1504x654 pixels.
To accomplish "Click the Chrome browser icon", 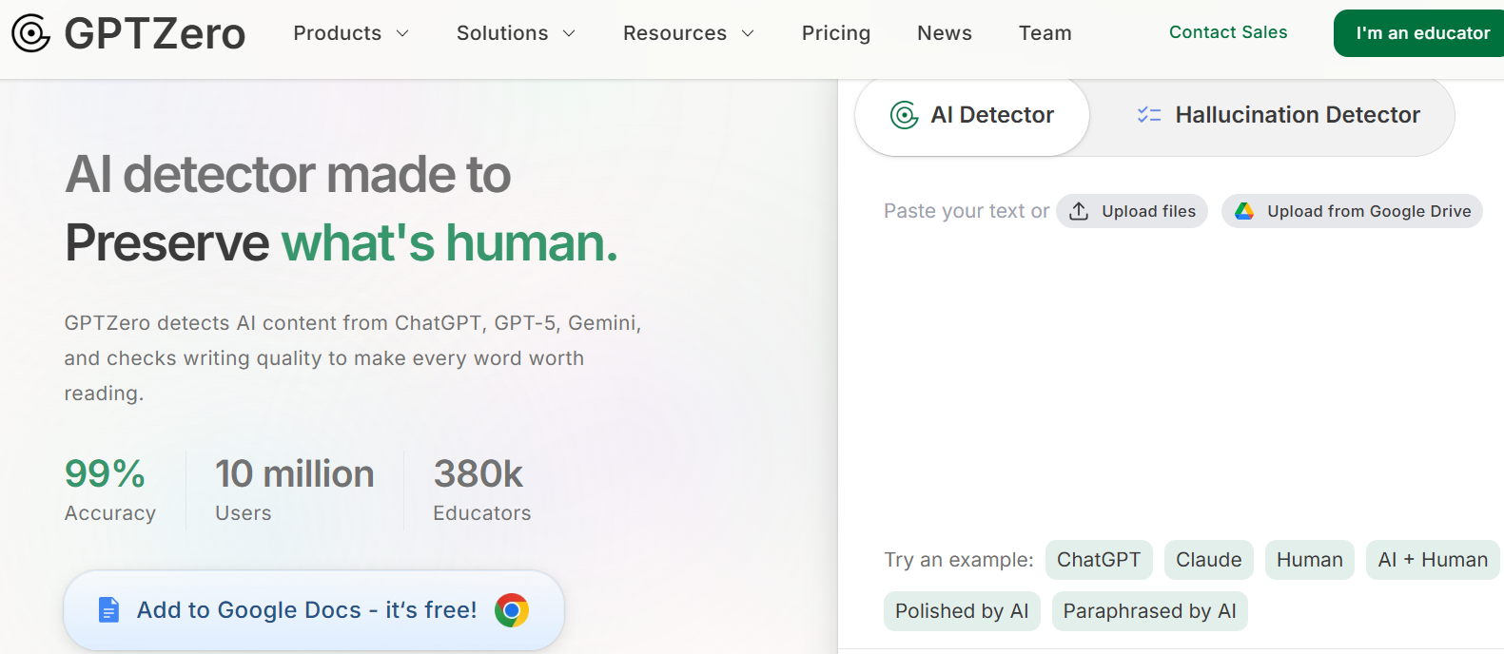I will [512, 610].
